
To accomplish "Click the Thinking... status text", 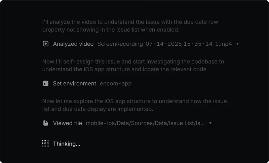I will pos(67,144).
